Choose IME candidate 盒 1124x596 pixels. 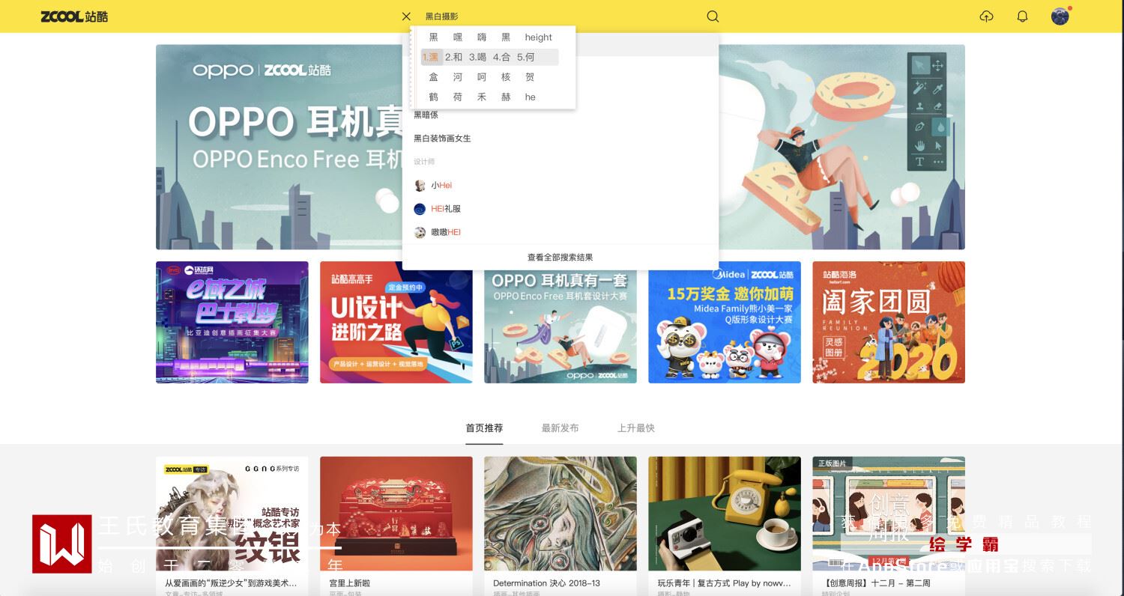[x=434, y=77]
